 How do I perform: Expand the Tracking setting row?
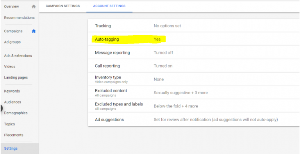(194, 26)
